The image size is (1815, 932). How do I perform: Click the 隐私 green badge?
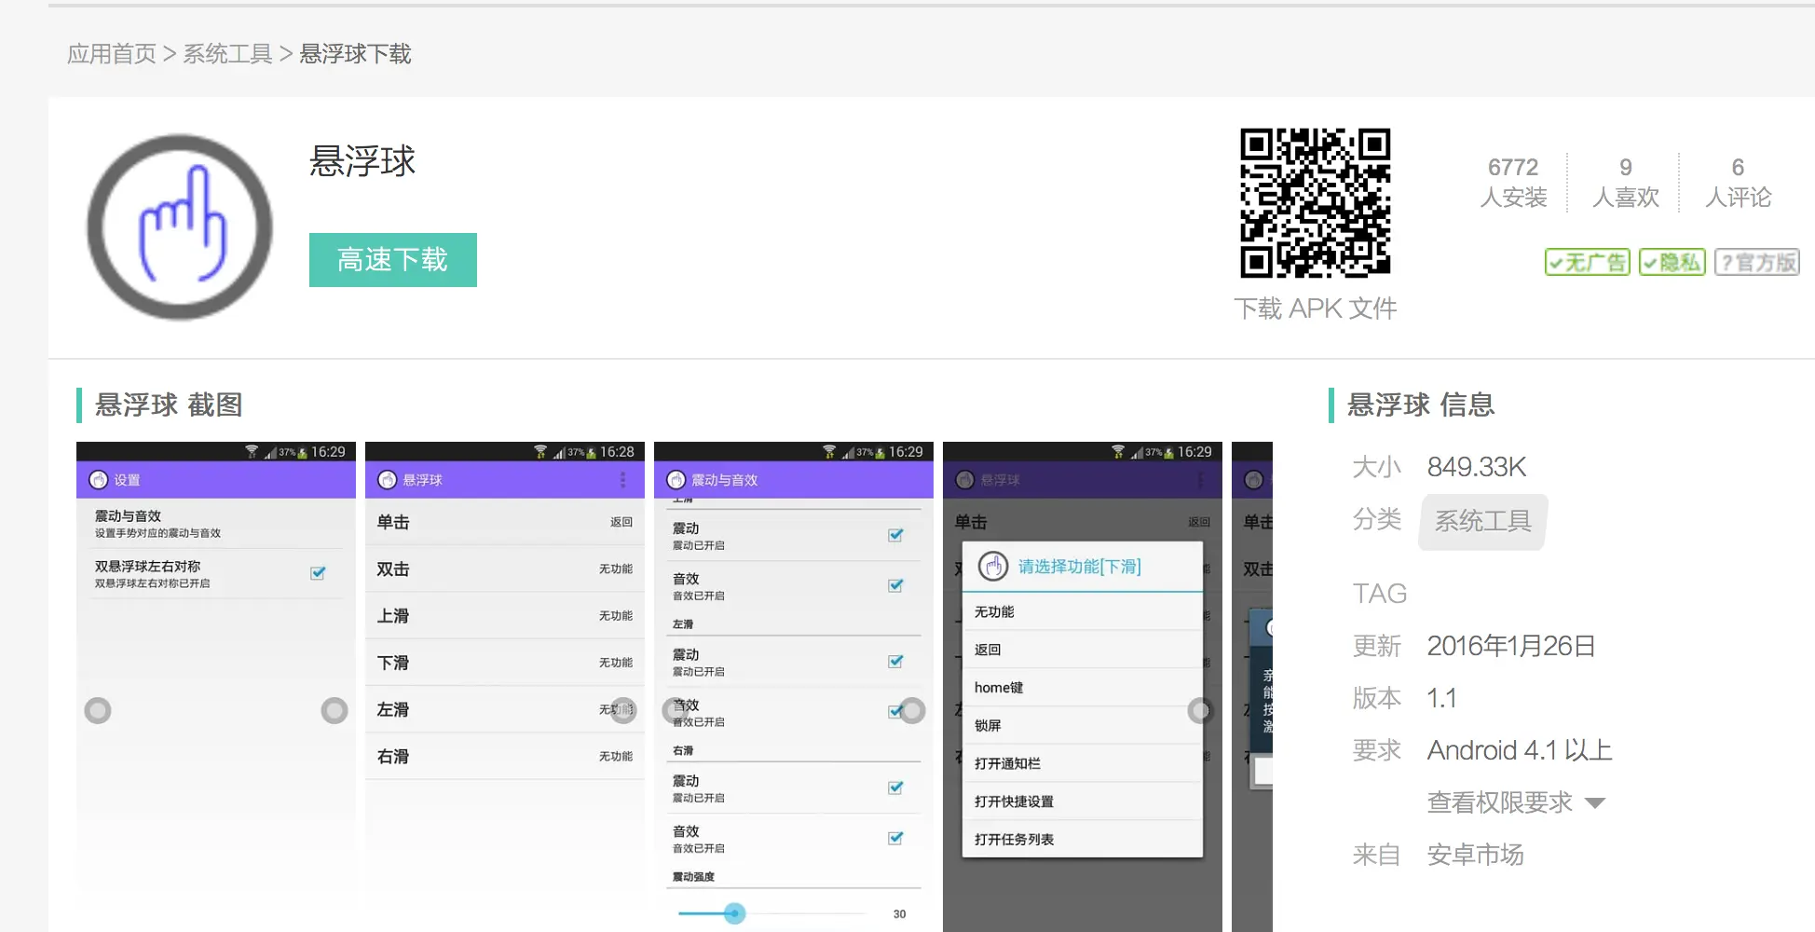[x=1672, y=263]
